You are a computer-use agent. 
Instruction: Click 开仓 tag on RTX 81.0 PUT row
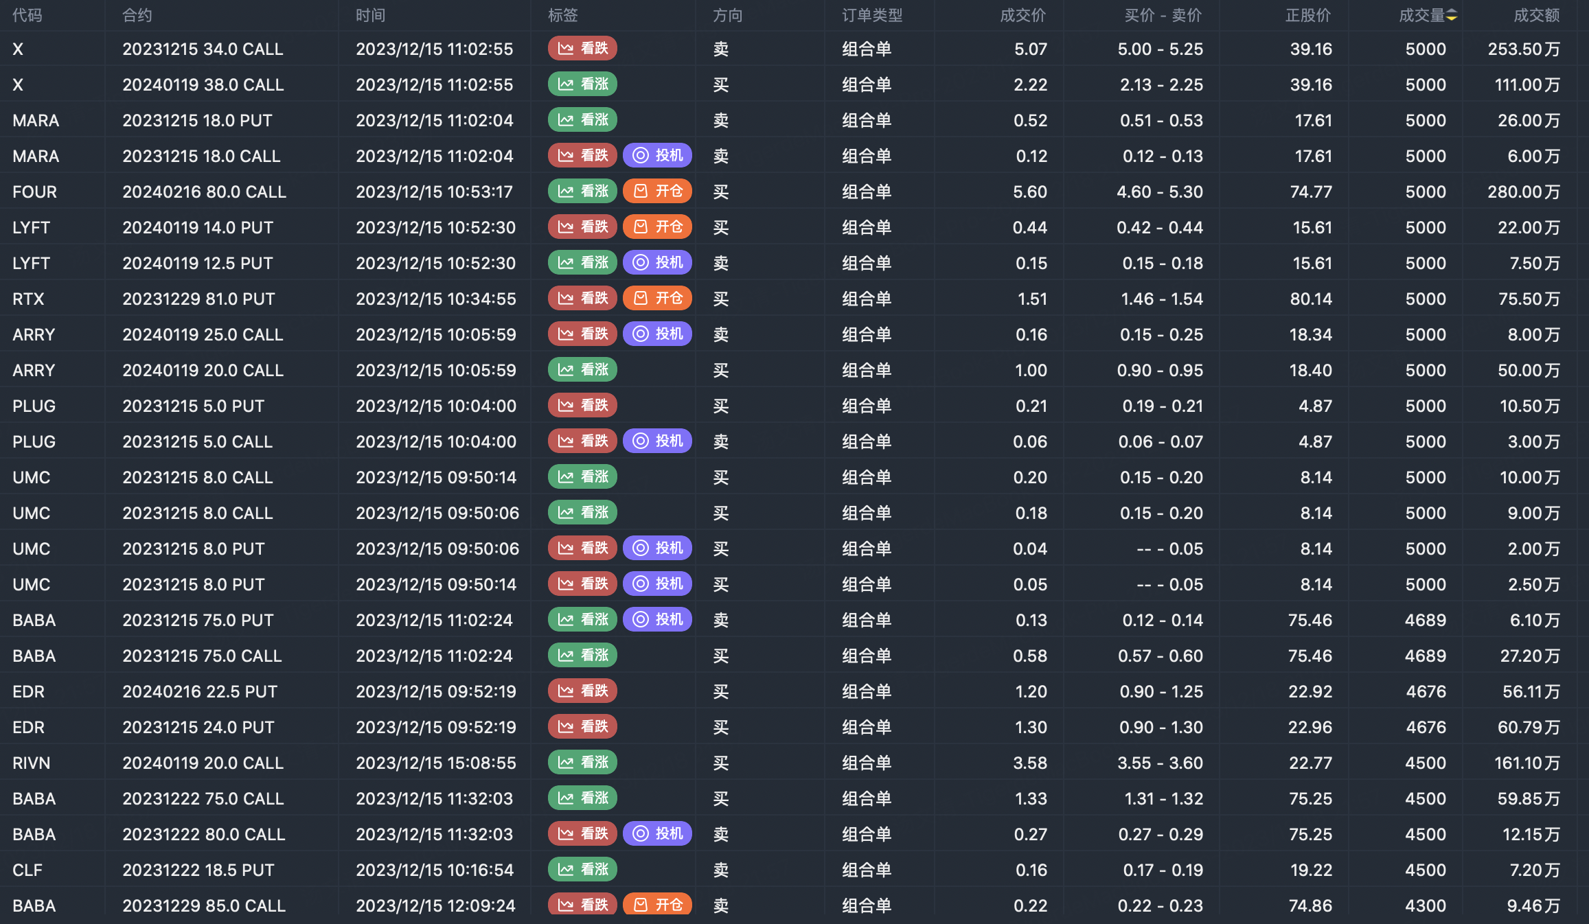tap(657, 298)
